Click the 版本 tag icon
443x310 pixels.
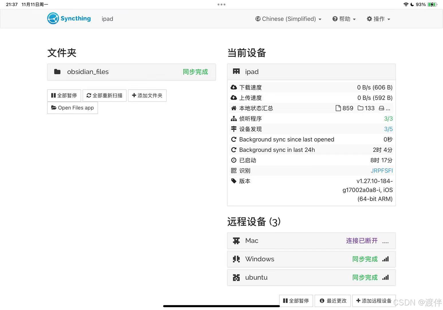(234, 181)
